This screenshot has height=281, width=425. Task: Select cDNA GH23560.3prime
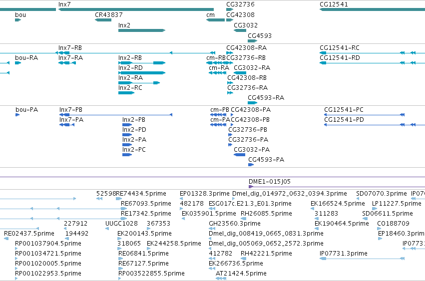(235, 224)
